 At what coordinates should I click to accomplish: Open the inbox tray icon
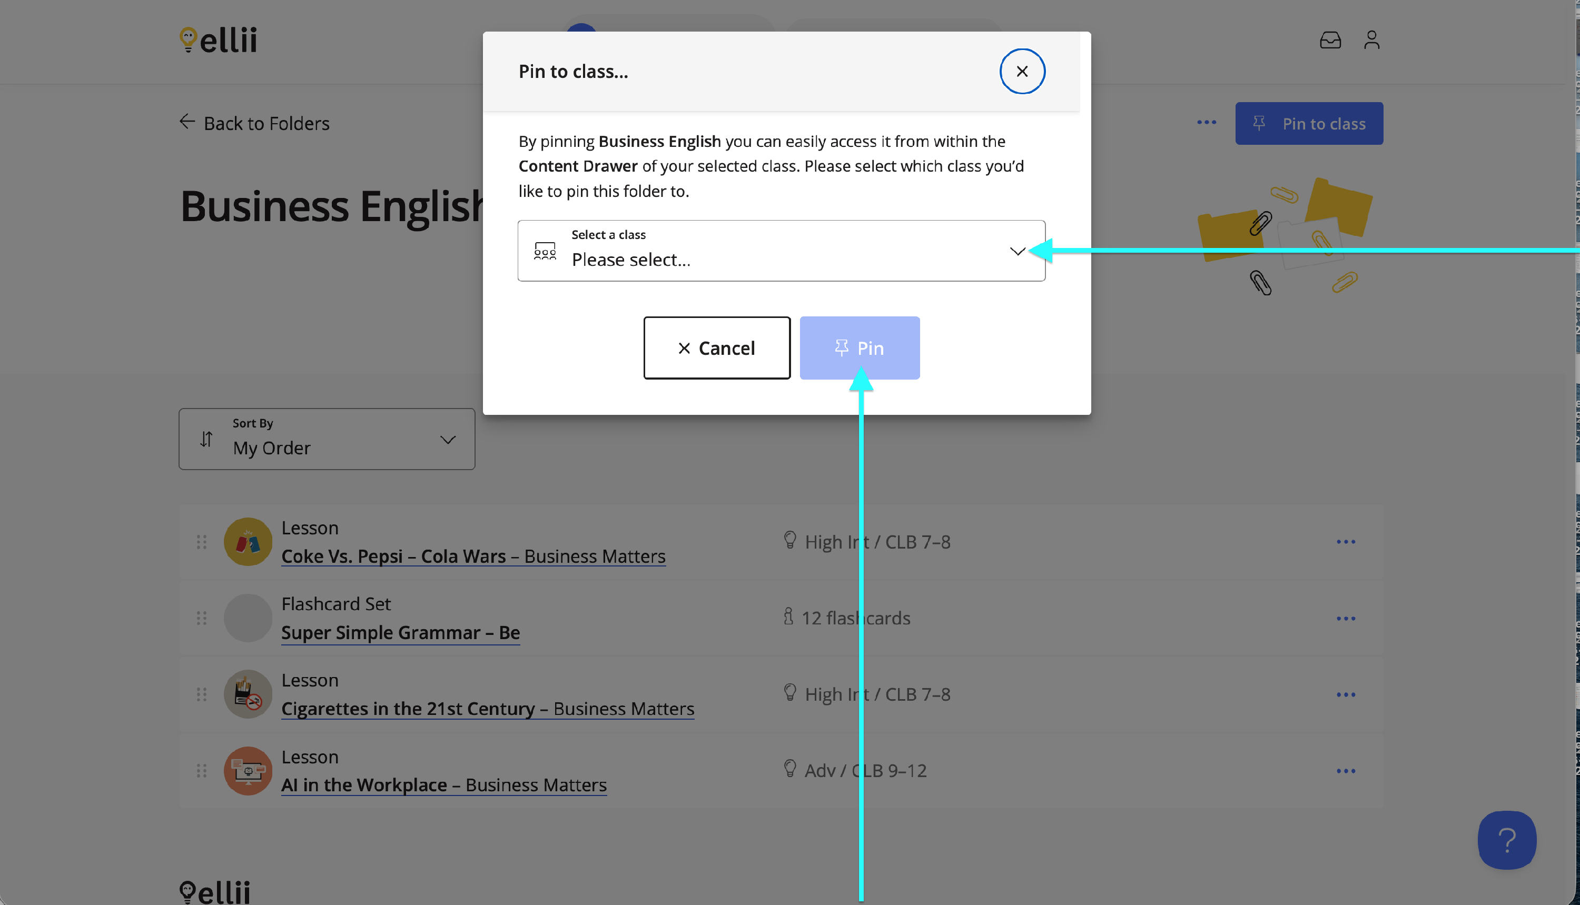pyautogui.click(x=1330, y=41)
